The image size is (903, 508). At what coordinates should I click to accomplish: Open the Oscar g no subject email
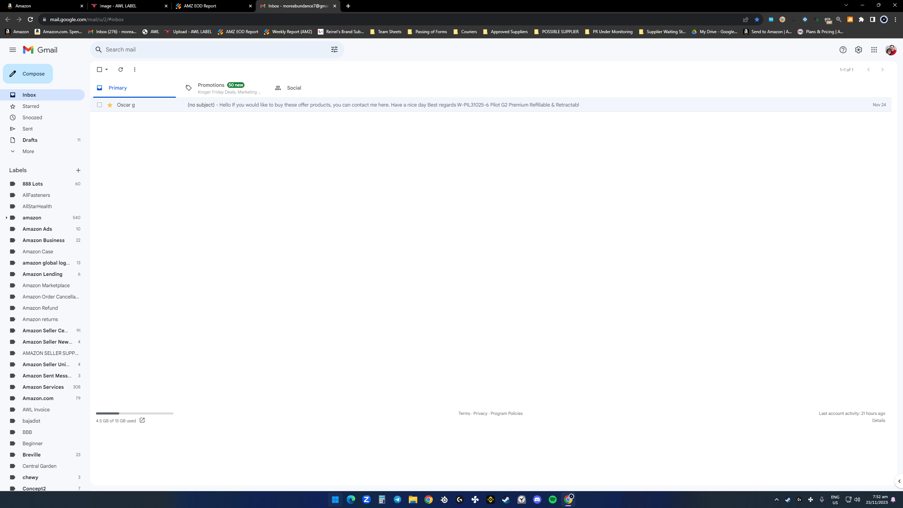[x=491, y=105]
